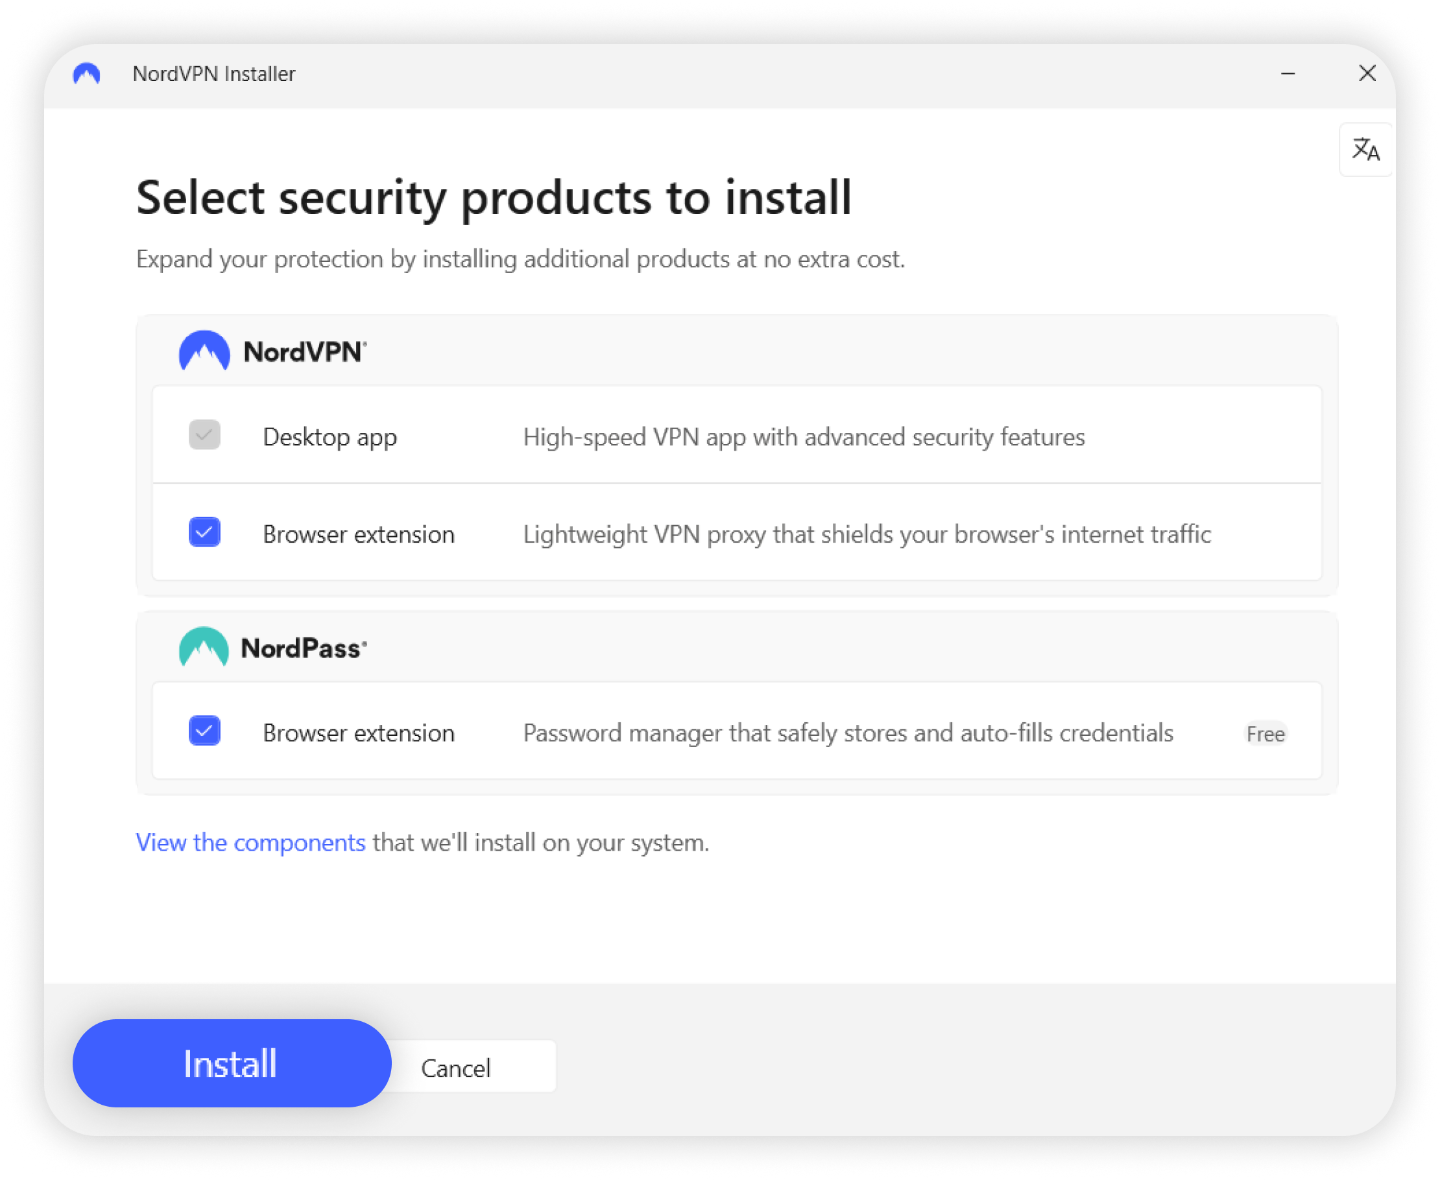1440x1180 pixels.
Task: Click the blue NordVPN product logo
Action: click(204, 351)
